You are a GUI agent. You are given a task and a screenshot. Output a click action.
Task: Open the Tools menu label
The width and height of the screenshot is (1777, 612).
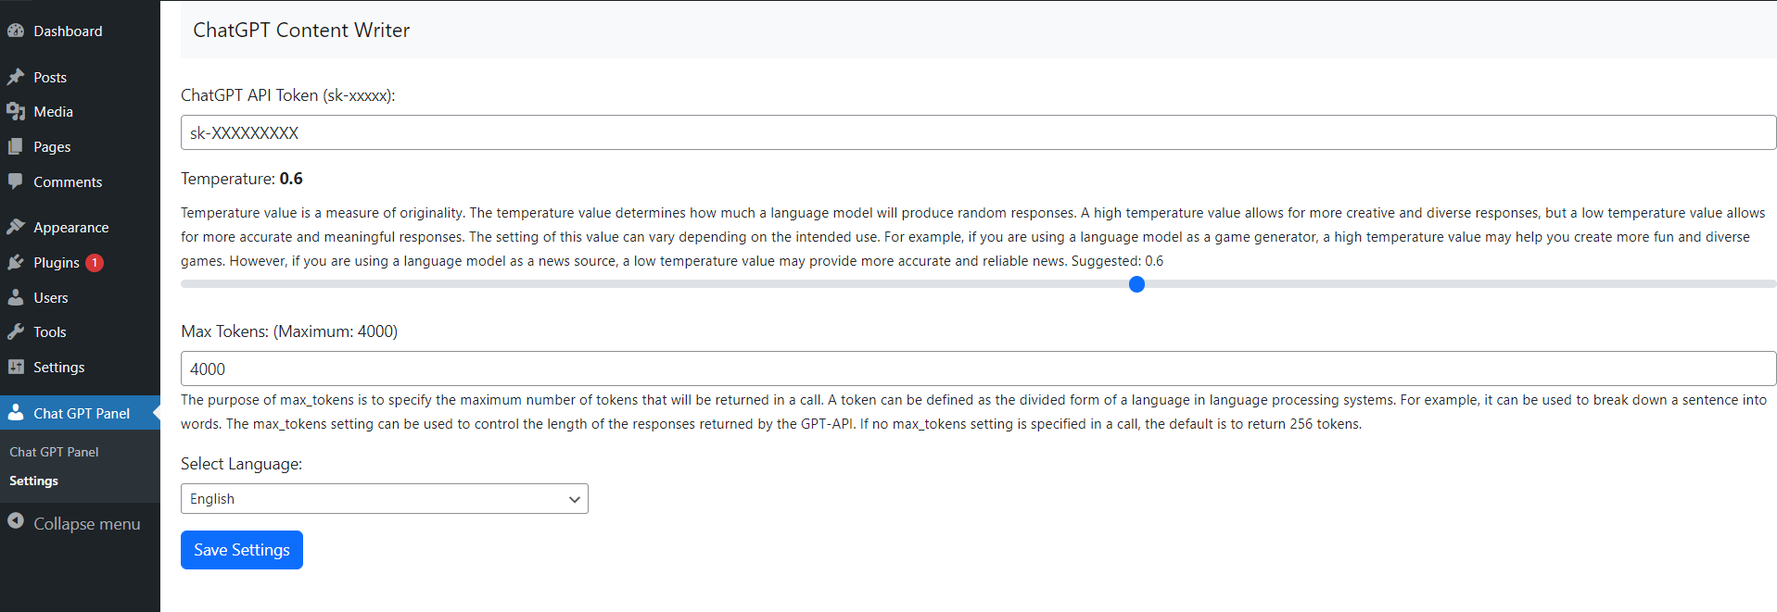point(50,331)
